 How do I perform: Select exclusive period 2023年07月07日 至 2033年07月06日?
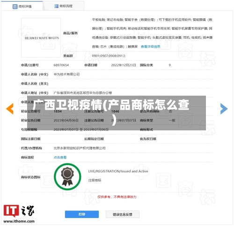[x=81, y=129]
